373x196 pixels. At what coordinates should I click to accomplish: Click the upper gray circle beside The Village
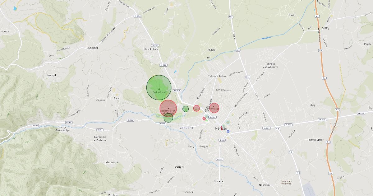[x=208, y=107]
